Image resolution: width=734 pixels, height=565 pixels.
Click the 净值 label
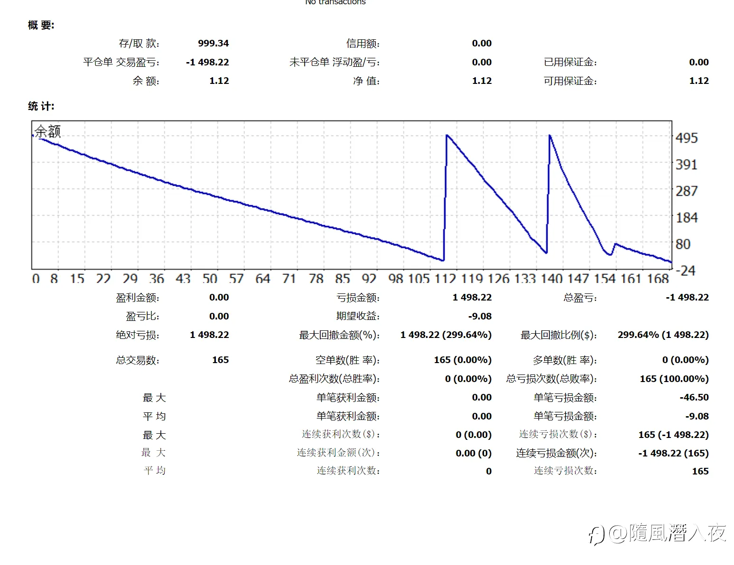366,81
